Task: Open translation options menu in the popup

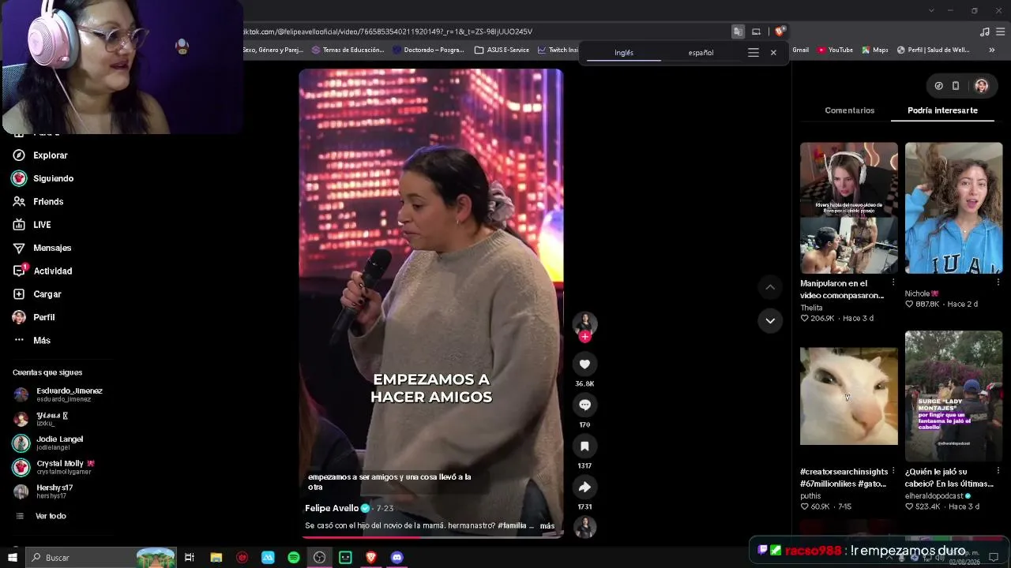Action: tap(754, 53)
